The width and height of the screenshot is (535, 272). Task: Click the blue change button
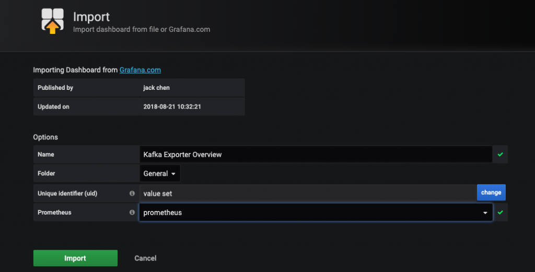coord(491,193)
